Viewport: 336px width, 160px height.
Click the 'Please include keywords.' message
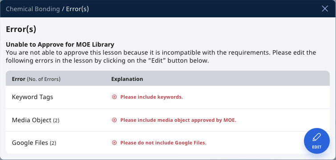(151, 97)
